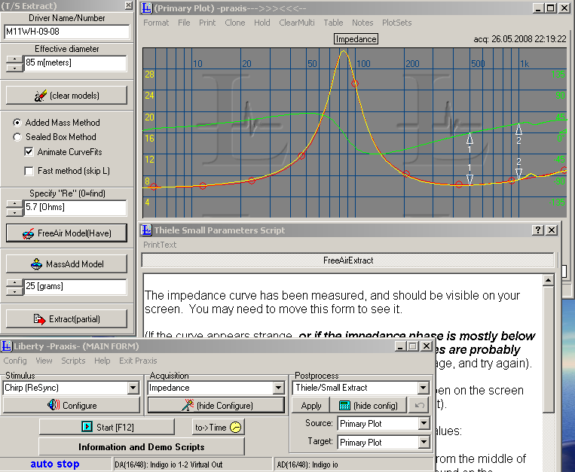Disable the Animate CurveFits checkbox
The height and width of the screenshot is (472, 575).
[29, 152]
